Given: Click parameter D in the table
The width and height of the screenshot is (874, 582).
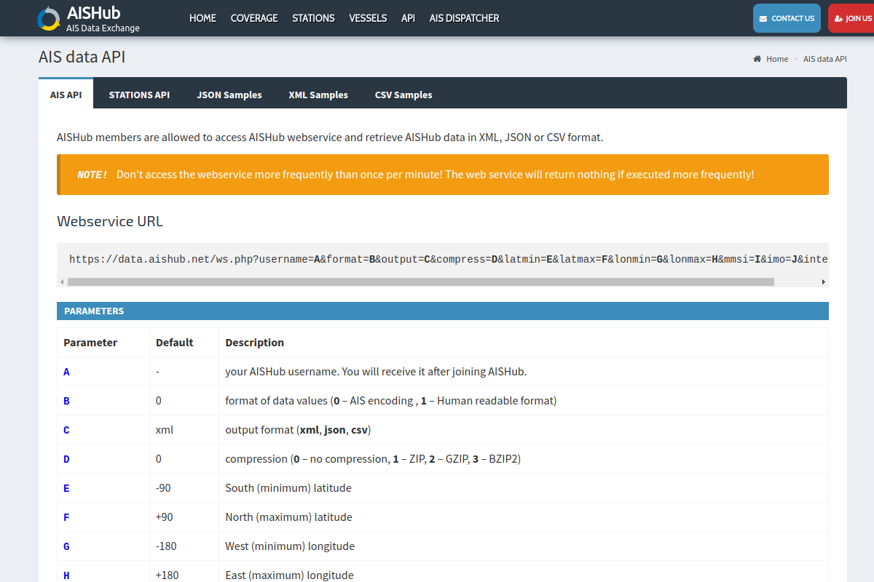Looking at the screenshot, I should [x=66, y=459].
